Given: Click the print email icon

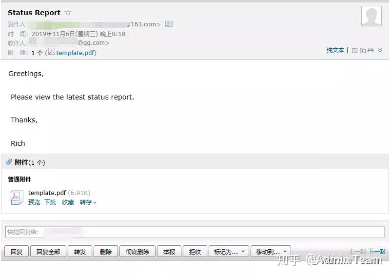Looking at the screenshot, I should 371,51.
